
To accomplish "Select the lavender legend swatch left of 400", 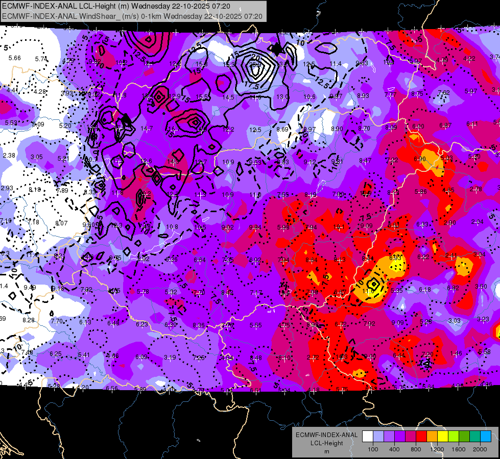I will (389, 437).
